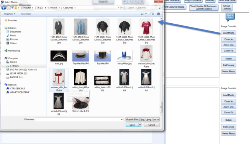Viewport: 249px width, 144px height.
Task: Click the Open button split arrow
Action: (x=140, y=125)
